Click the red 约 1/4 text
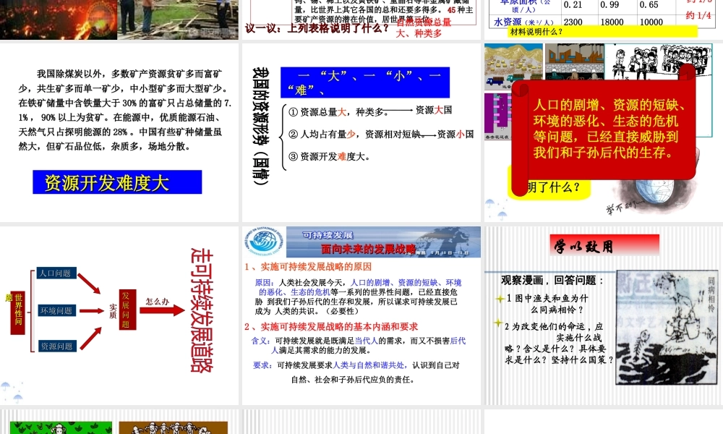The image size is (723, 434). (698, 15)
